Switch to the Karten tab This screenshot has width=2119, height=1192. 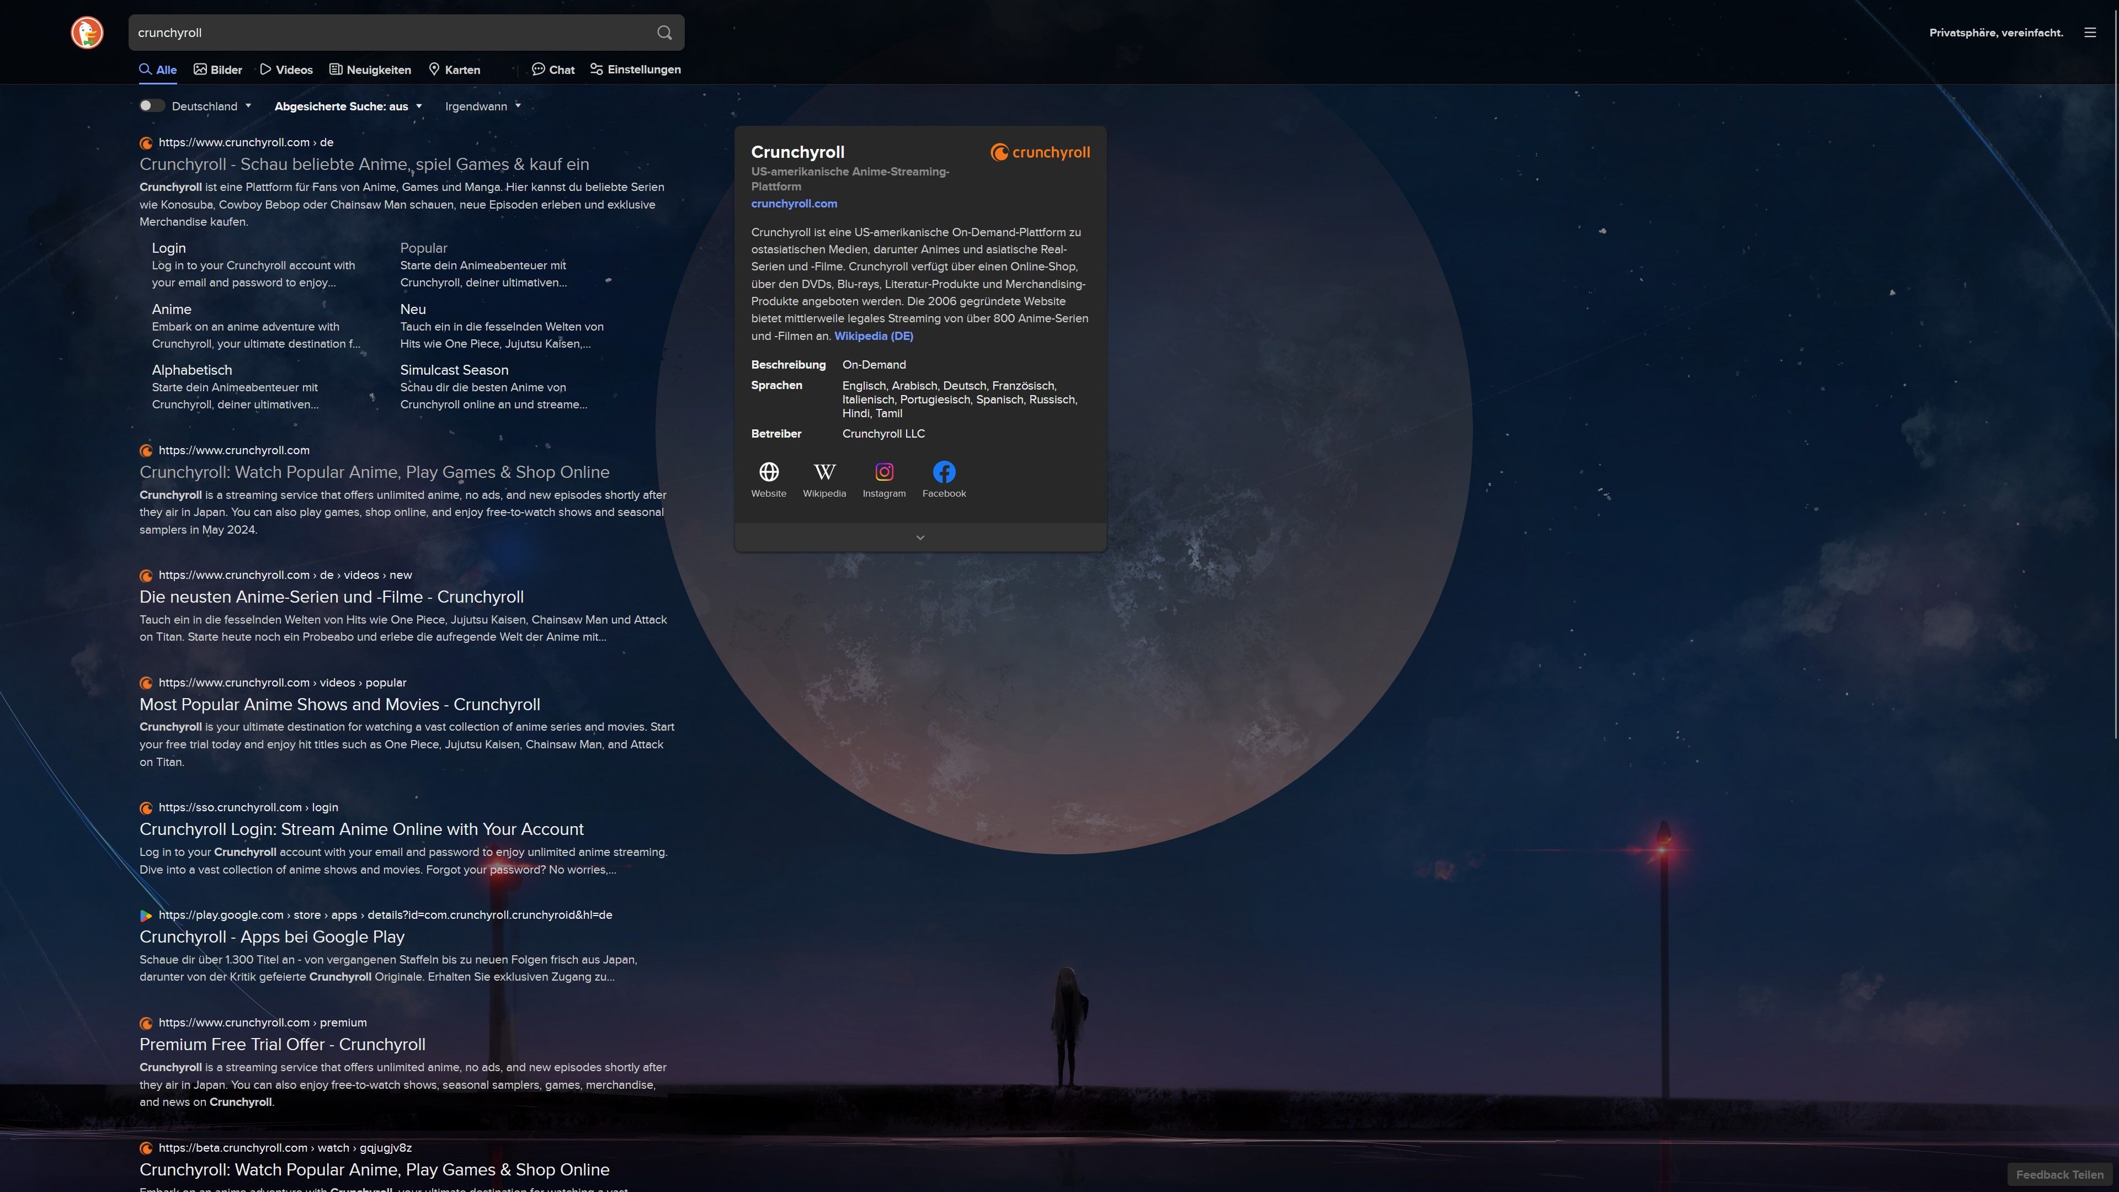point(455,70)
